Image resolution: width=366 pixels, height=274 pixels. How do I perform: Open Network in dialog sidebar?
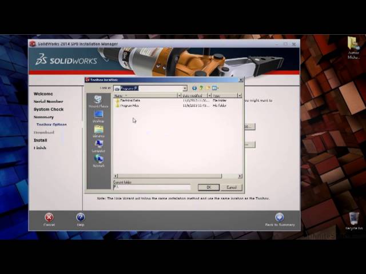[x=98, y=161]
